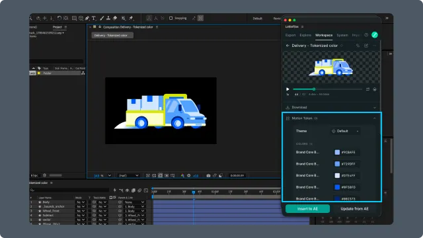The image size is (423, 238).
Task: Select the Workspace tab
Action: [324, 35]
